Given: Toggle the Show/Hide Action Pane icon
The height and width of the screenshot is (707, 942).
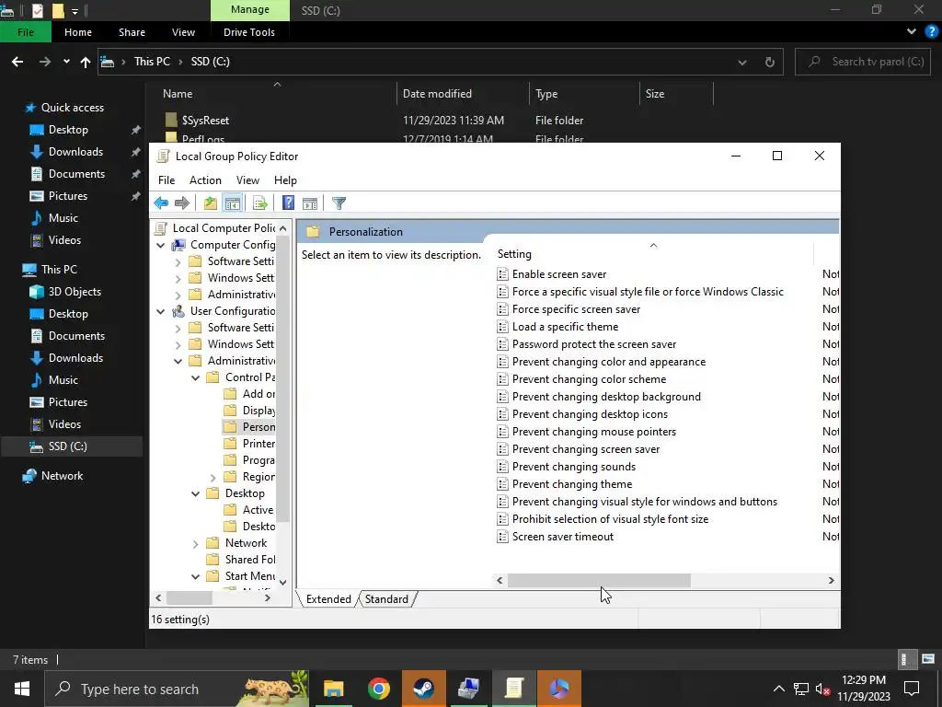Looking at the screenshot, I should point(310,203).
